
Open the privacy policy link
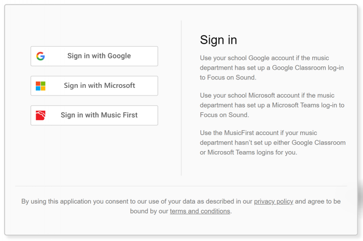coord(274,202)
